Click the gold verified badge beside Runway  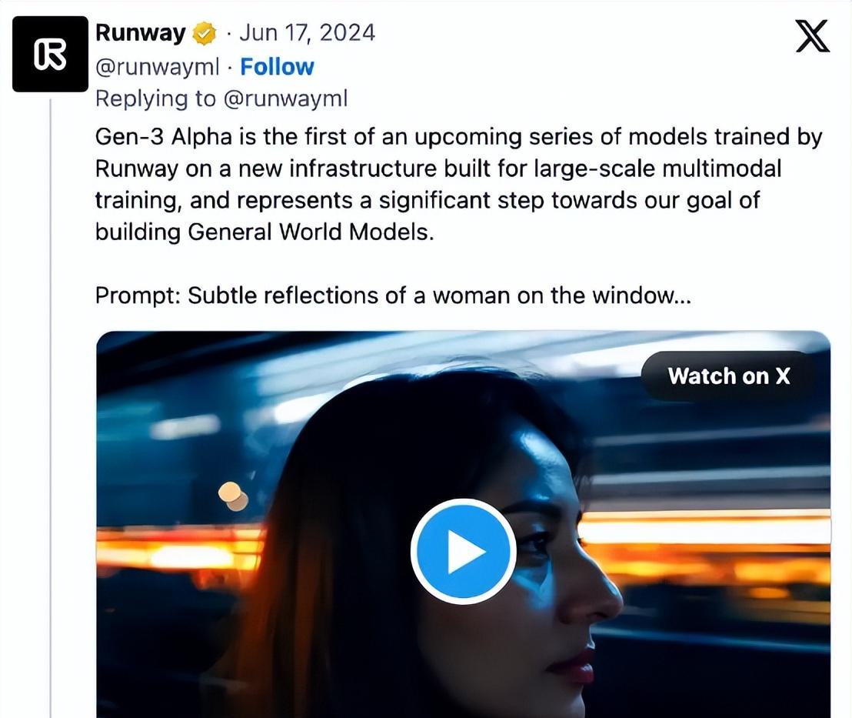[x=204, y=34]
